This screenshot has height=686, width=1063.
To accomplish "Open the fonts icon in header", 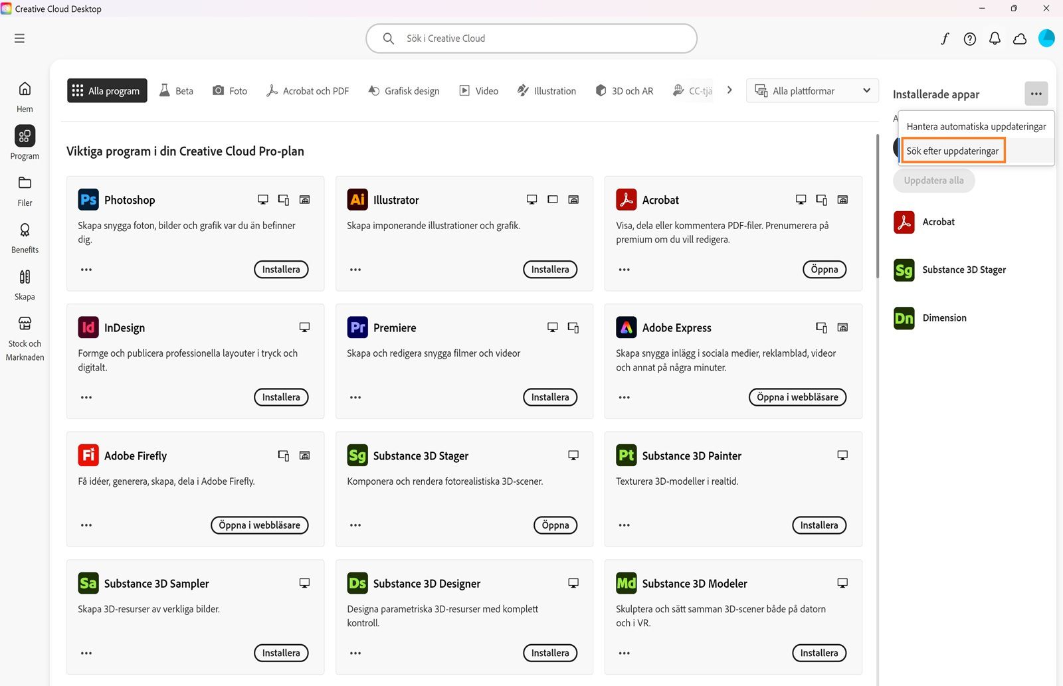I will [x=945, y=39].
